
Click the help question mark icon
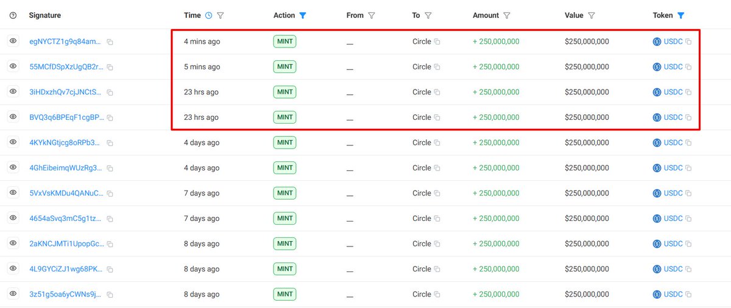pyautogui.click(x=13, y=15)
